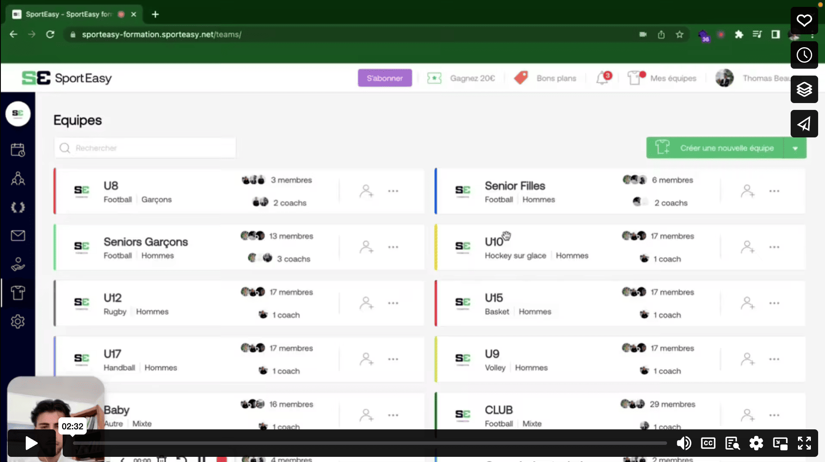Viewport: 825px width, 462px height.
Task: Click the paper plane share icon on the video
Action: click(804, 124)
